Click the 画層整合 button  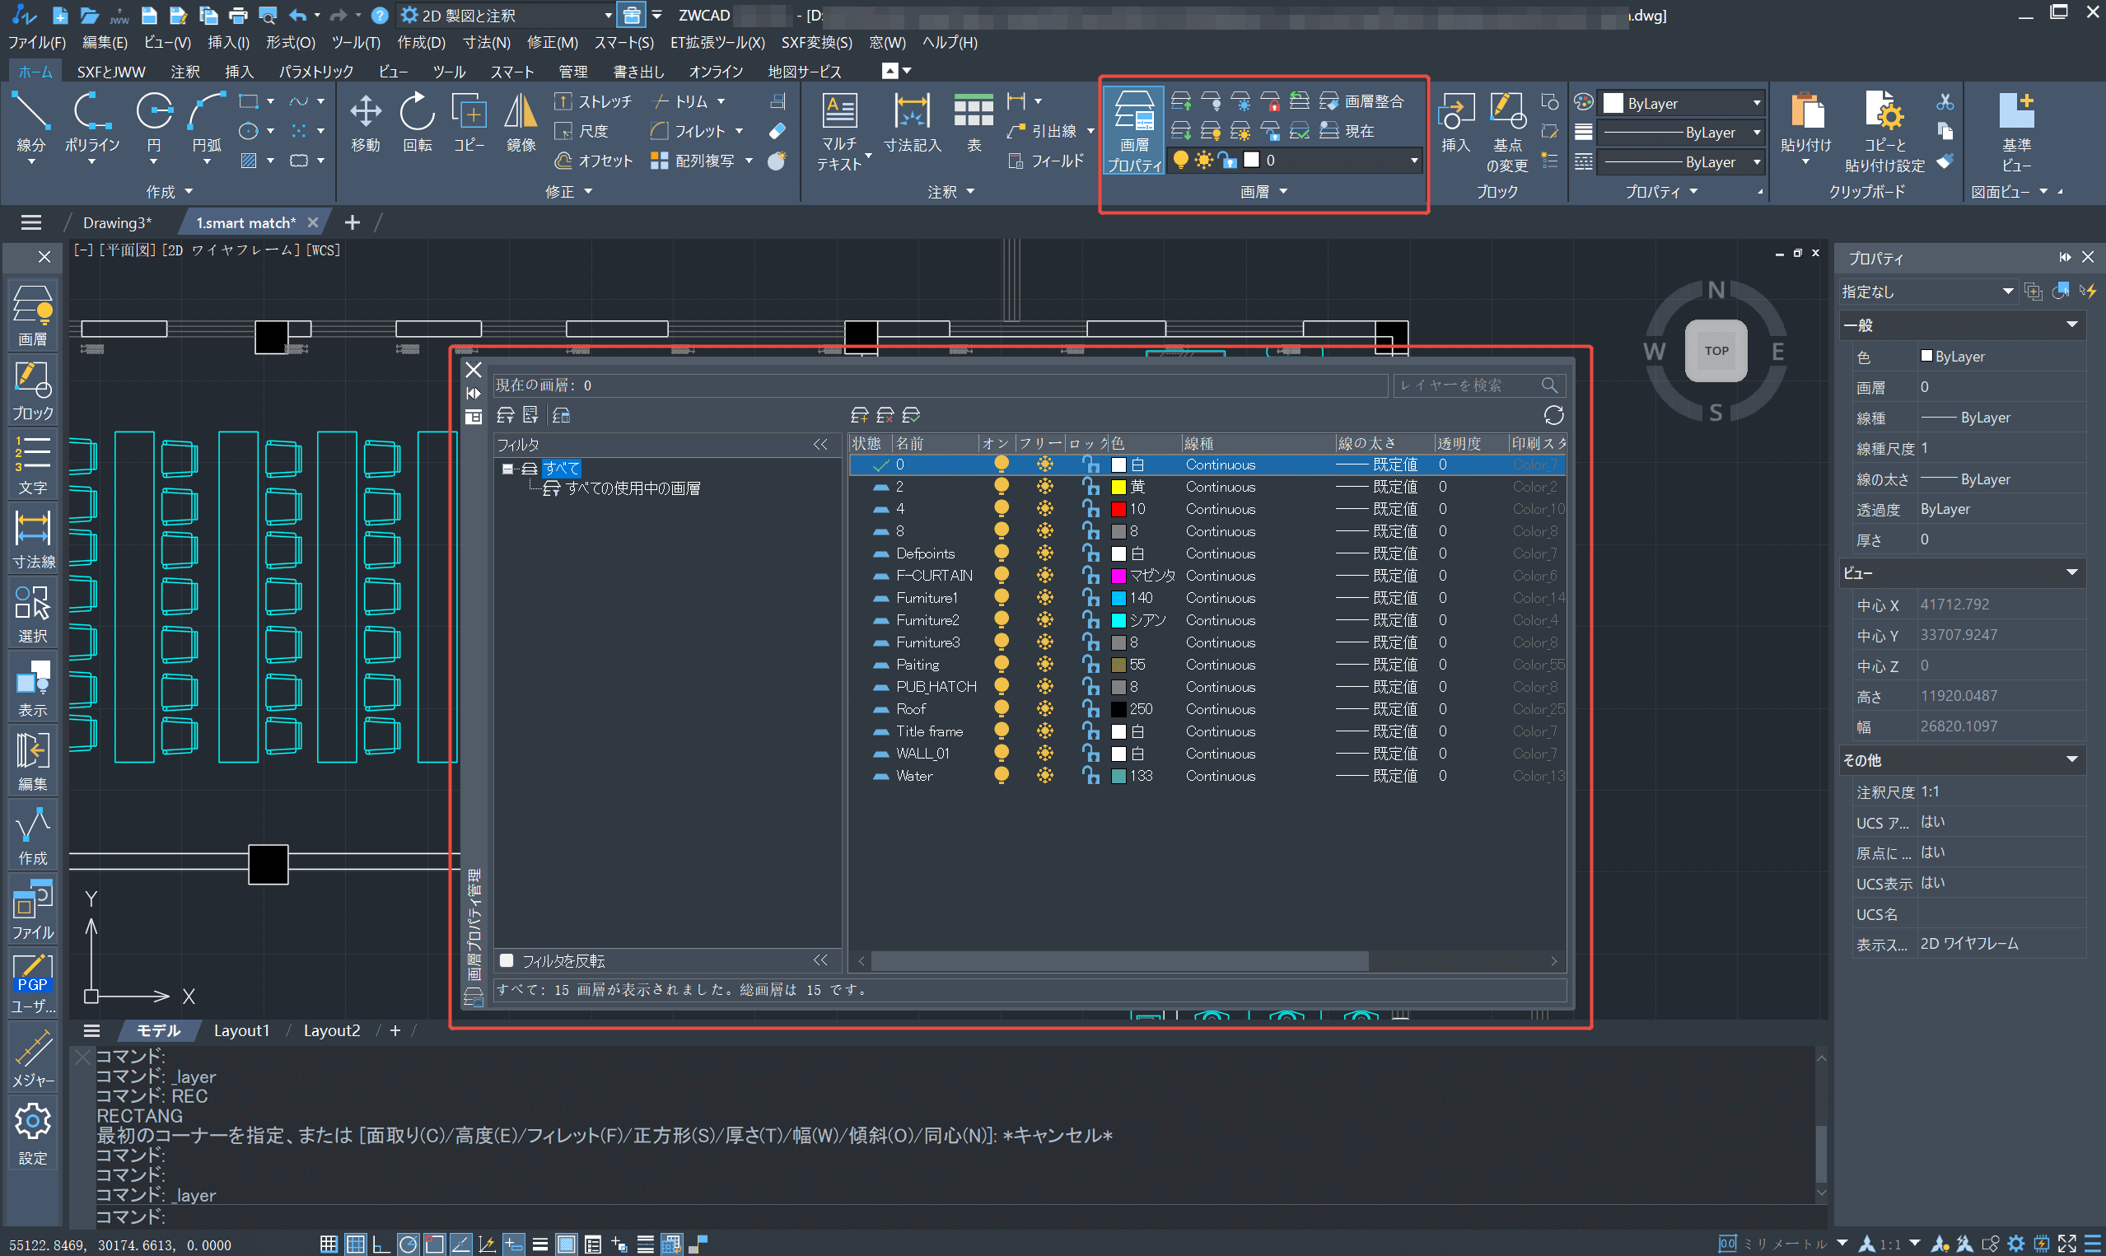tap(1362, 101)
